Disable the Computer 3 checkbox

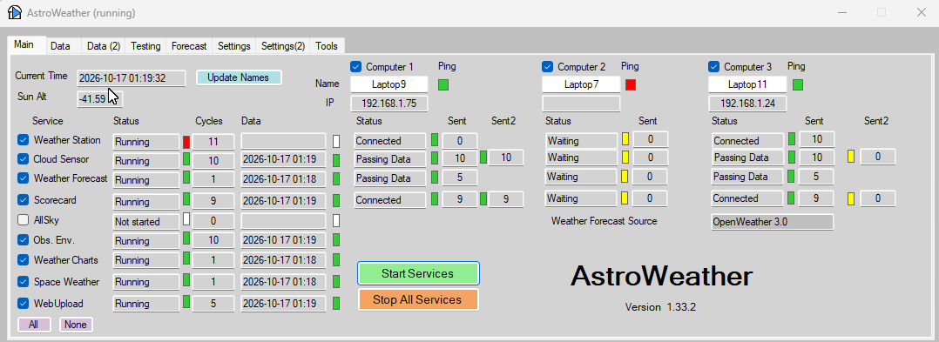coord(714,66)
